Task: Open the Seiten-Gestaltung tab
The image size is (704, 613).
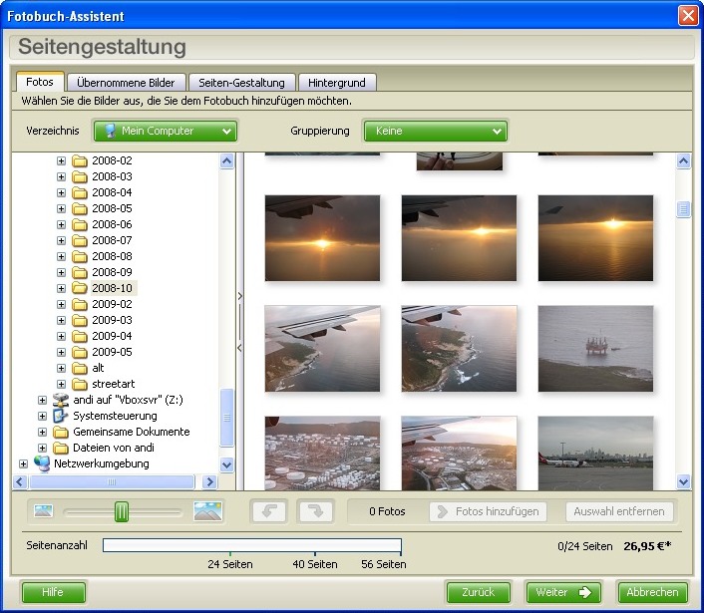Action: point(241,83)
